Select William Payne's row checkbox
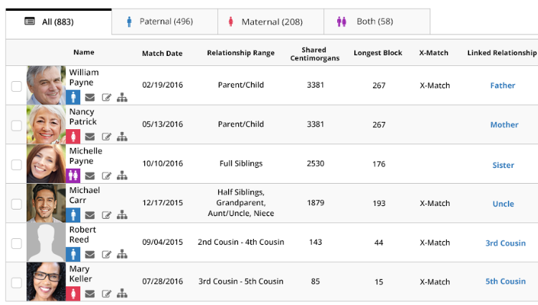This screenshot has height=305, width=538. [x=16, y=86]
